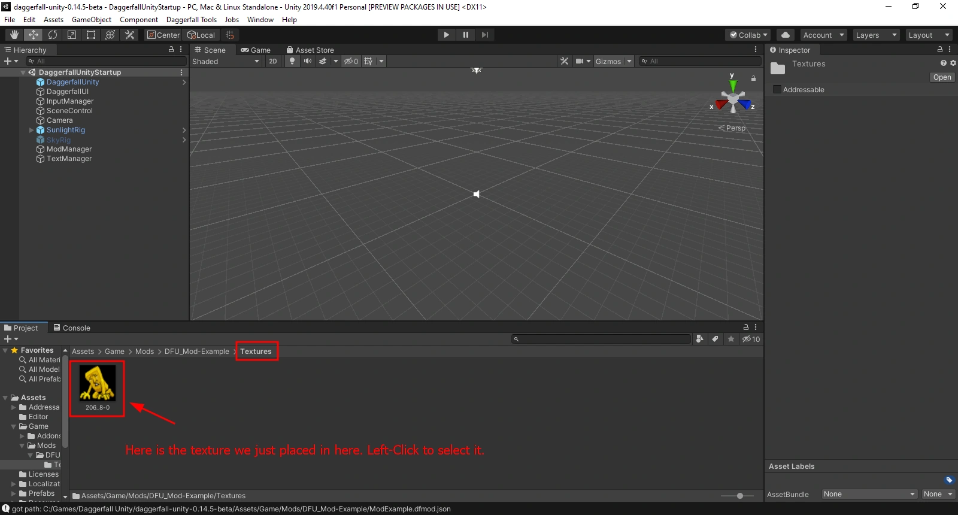Lock the Inspector panel
The width and height of the screenshot is (958, 515).
click(x=940, y=50)
